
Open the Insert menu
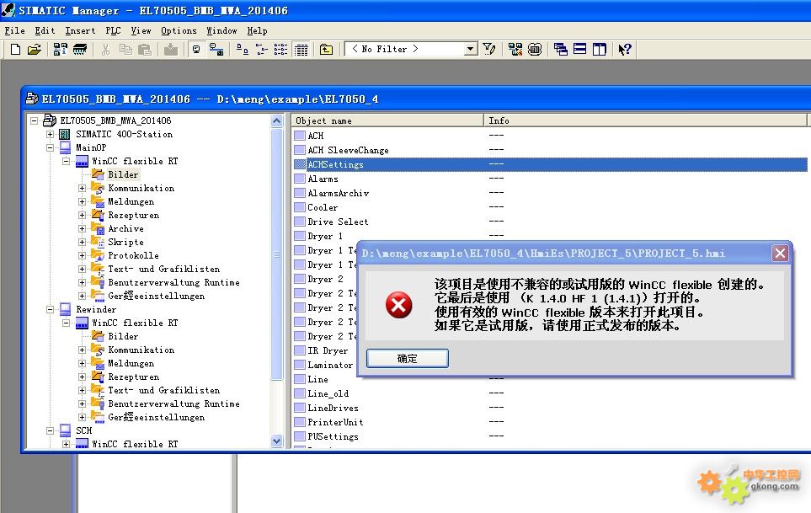pyautogui.click(x=80, y=30)
